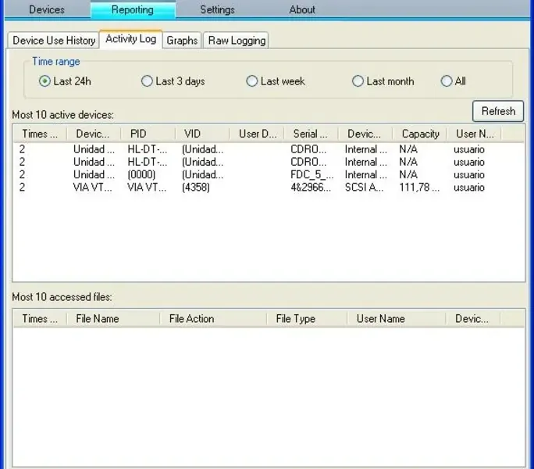Open the Graphs sub-tab
Image resolution: width=534 pixels, height=469 pixels.
182,41
